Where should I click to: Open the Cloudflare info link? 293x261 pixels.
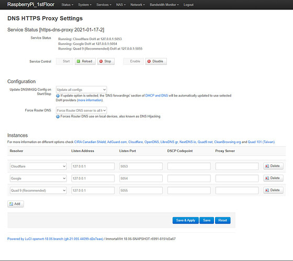(x=136, y=142)
